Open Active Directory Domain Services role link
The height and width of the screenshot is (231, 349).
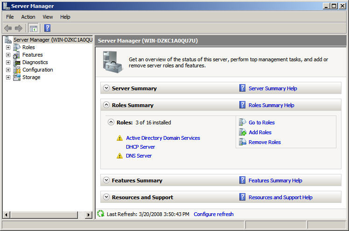coord(163,138)
